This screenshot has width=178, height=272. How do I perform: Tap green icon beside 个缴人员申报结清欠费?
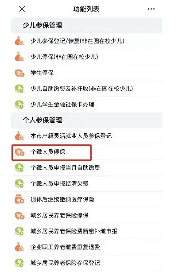click(19, 183)
